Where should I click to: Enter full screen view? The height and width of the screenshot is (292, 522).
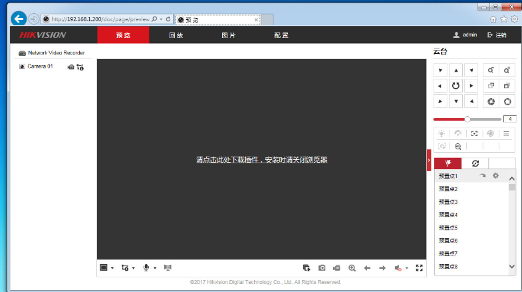[419, 267]
